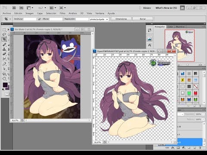Viewport: 207px width, 155px height.
Task: Open the Character panel dock icon
Action: pos(150,45)
